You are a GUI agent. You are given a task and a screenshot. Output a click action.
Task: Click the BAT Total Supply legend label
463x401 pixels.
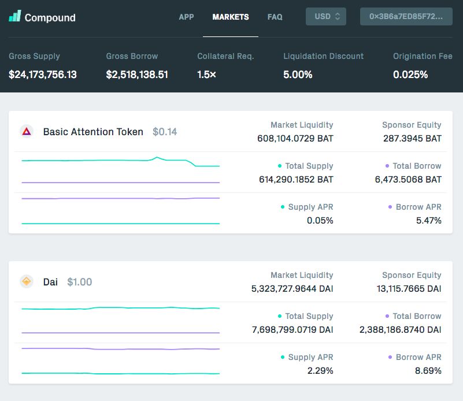pyautogui.click(x=309, y=166)
